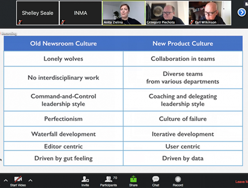Open the Invite participants icon
The image size is (248, 188).
85,179
